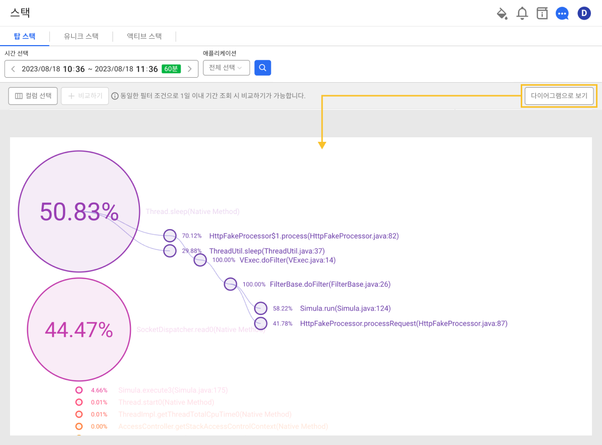Click the 58.22% Simula.run node circle

[x=261, y=308]
